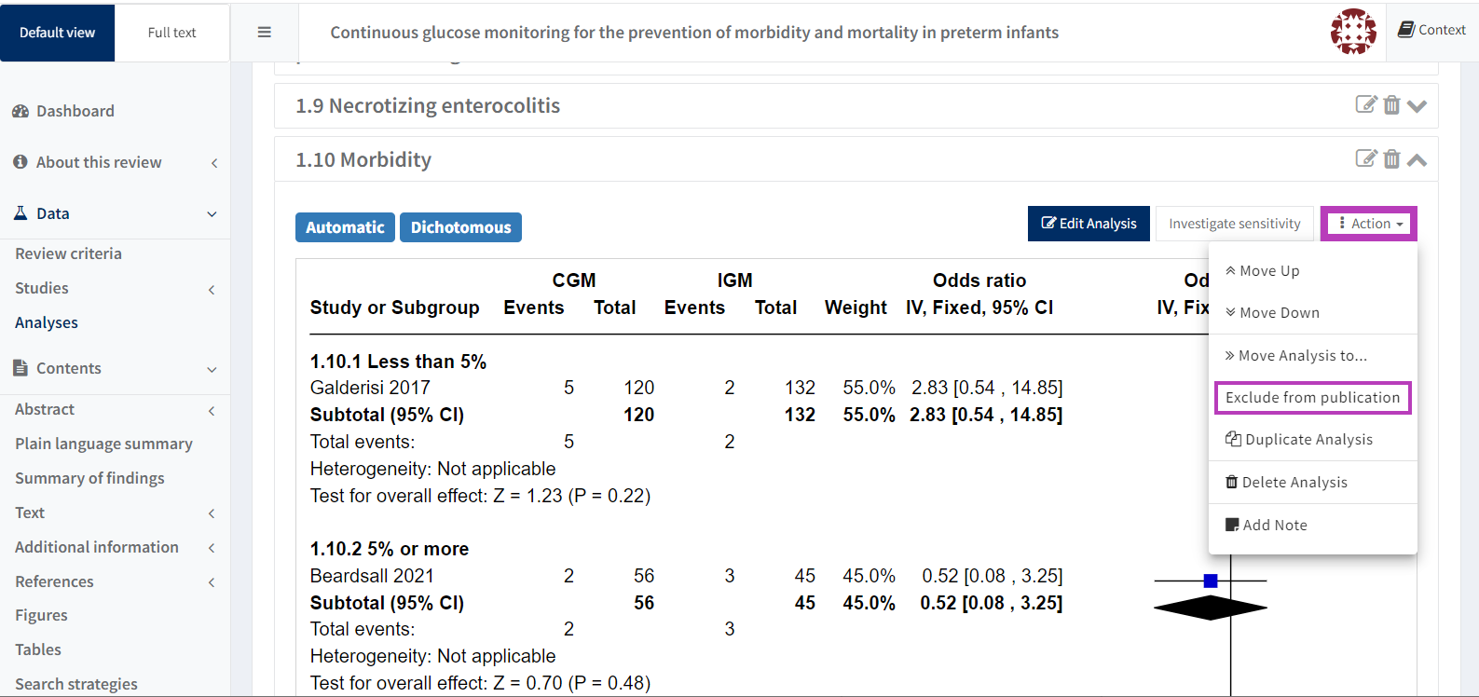Expand the Studies sidebar submenu

pos(212,289)
